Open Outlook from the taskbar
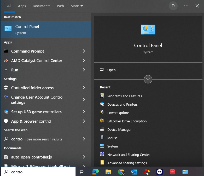204x176 pixels. (x=134, y=172)
